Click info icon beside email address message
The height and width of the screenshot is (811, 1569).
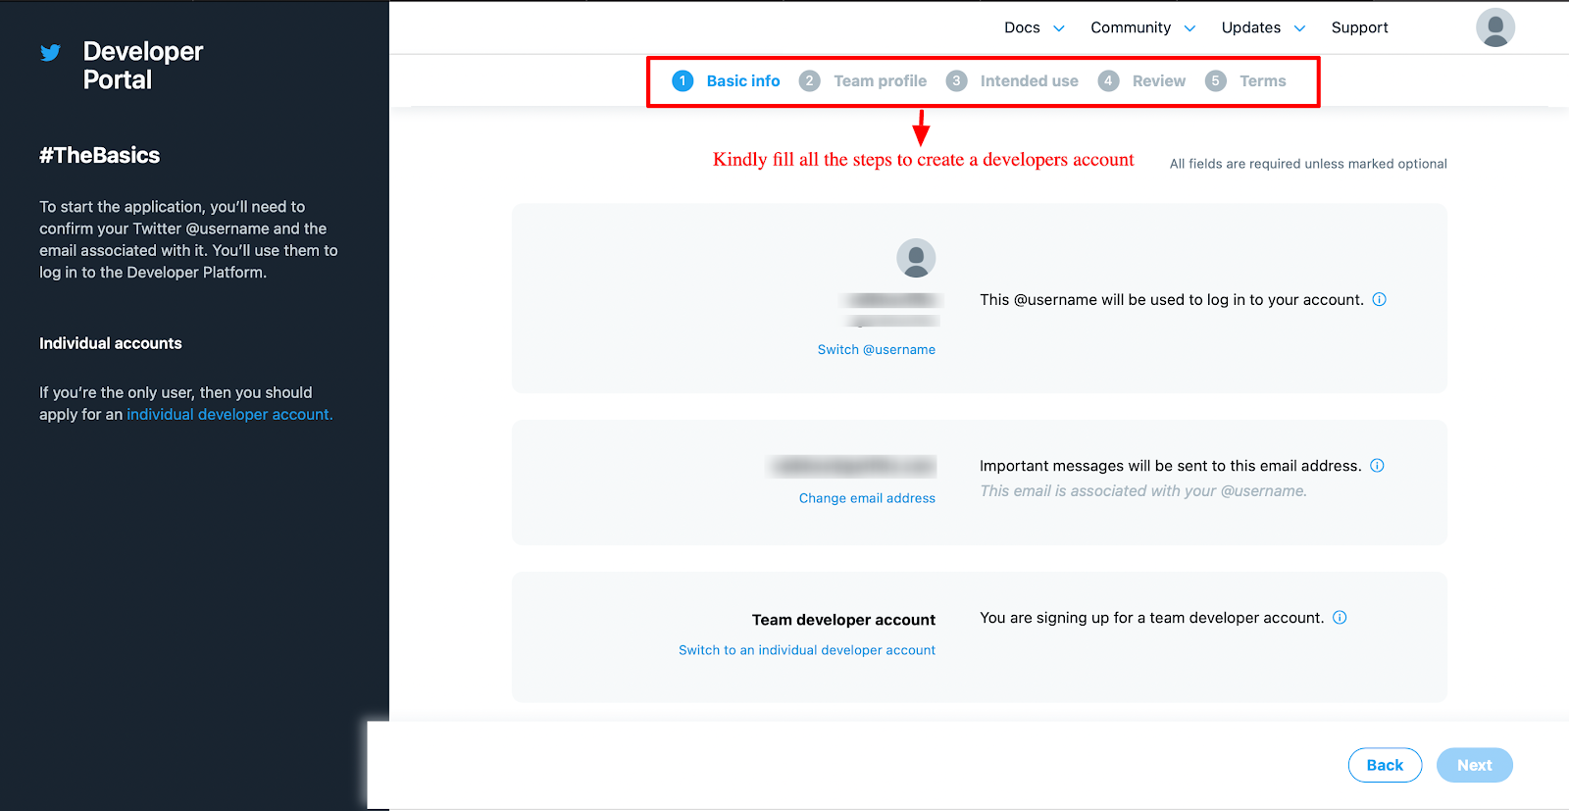coord(1377,465)
